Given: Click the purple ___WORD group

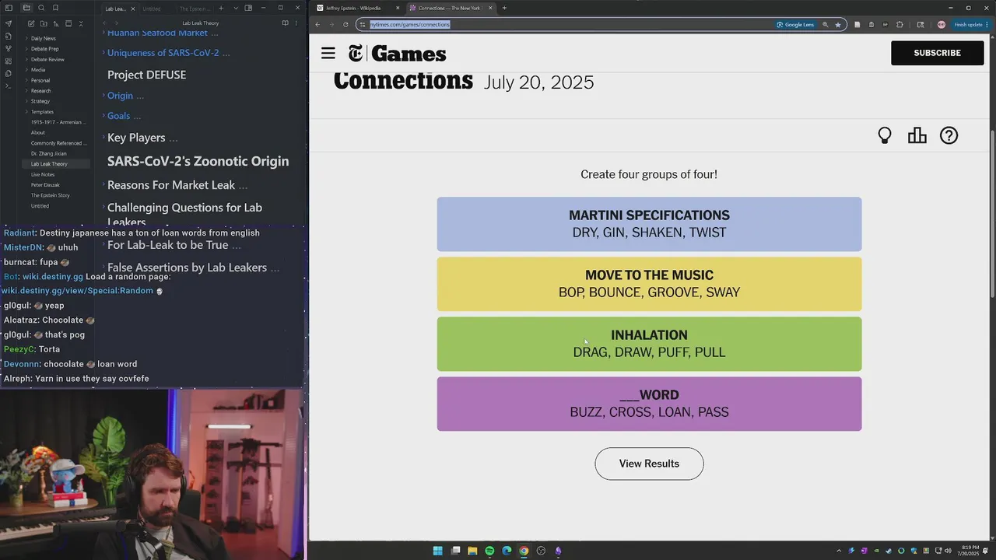Looking at the screenshot, I should [649, 404].
